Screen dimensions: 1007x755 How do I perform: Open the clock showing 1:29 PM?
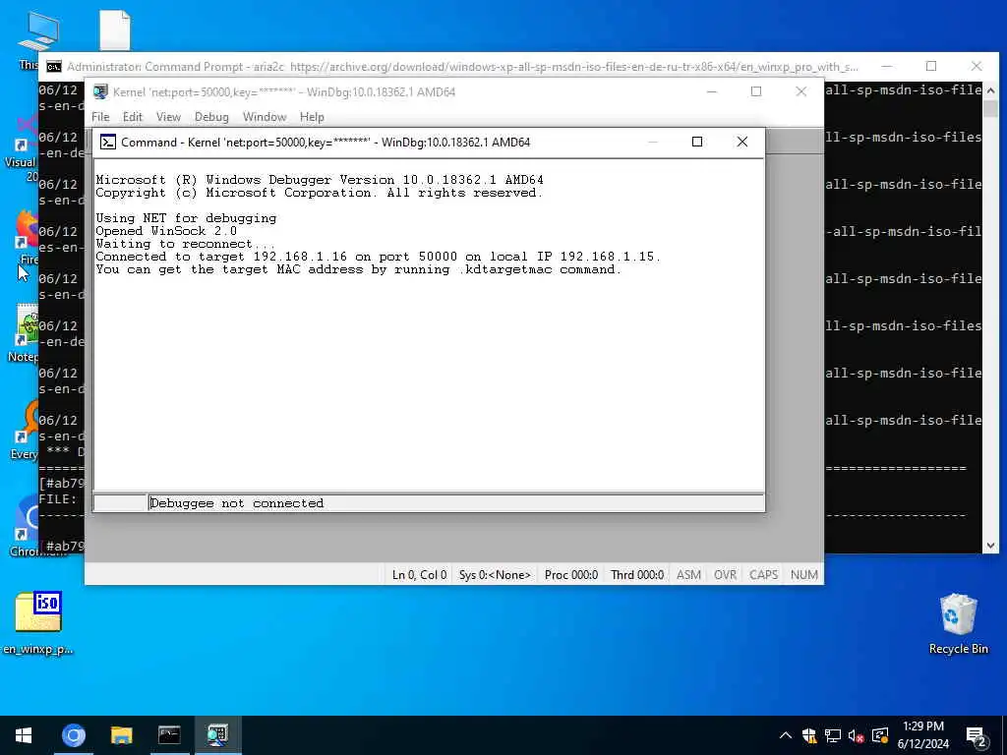point(922,735)
